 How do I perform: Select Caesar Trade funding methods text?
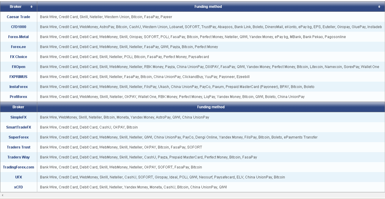106,17
